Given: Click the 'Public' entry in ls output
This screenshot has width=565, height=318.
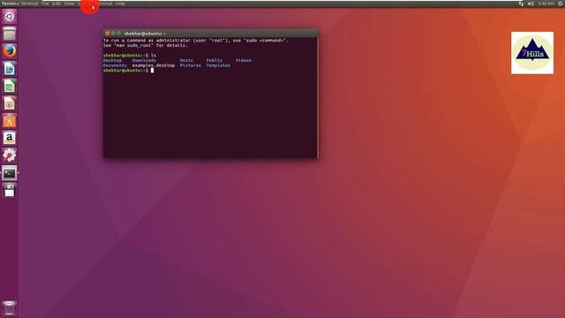Looking at the screenshot, I should [215, 60].
